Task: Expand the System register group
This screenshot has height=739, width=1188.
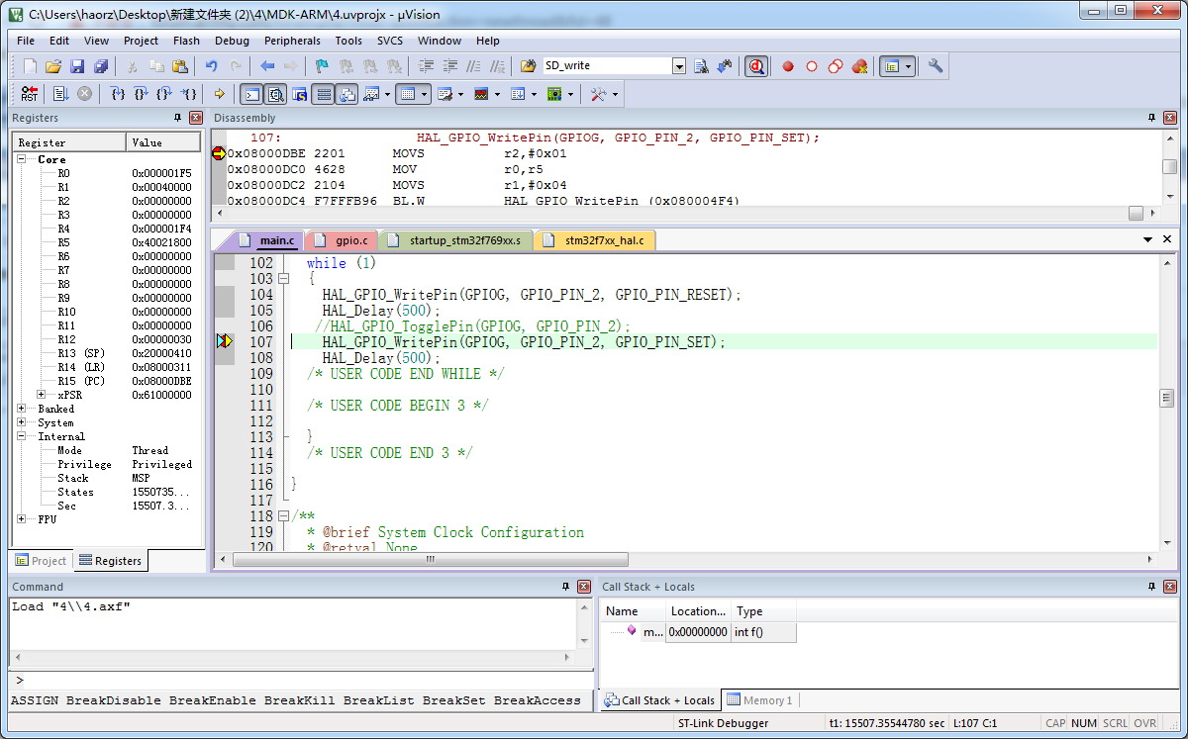Action: (x=22, y=422)
